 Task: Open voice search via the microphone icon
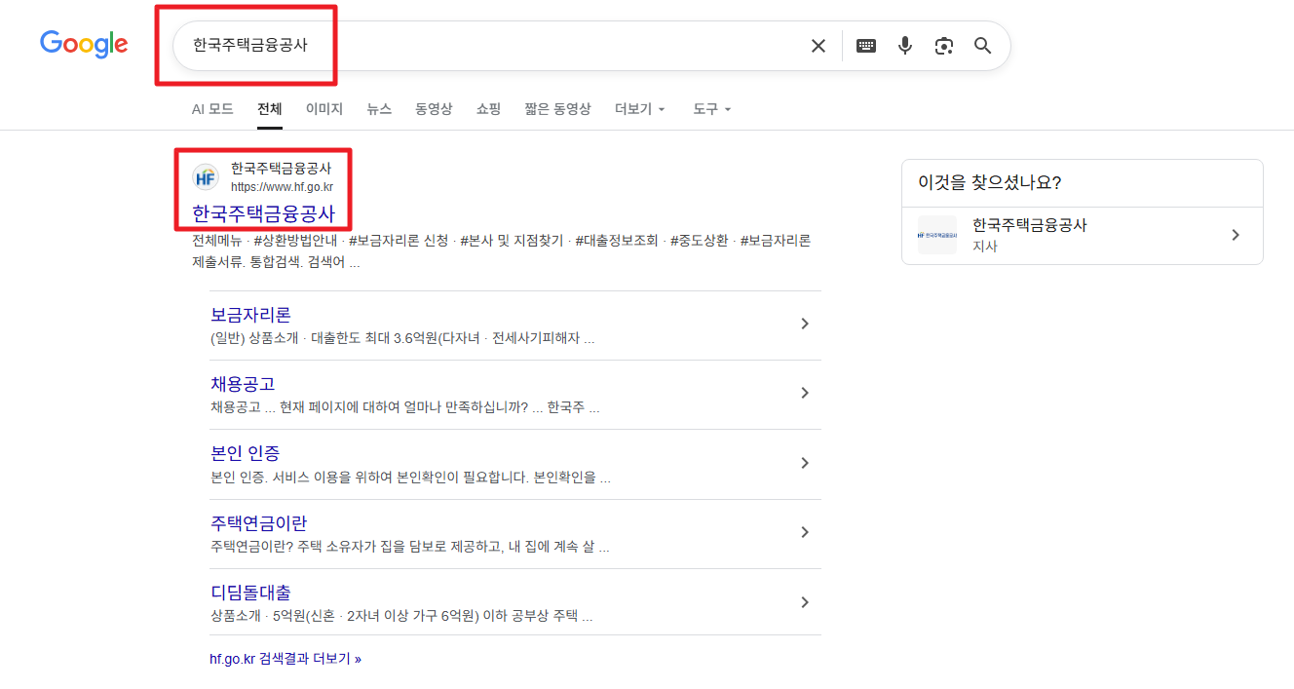(x=905, y=45)
